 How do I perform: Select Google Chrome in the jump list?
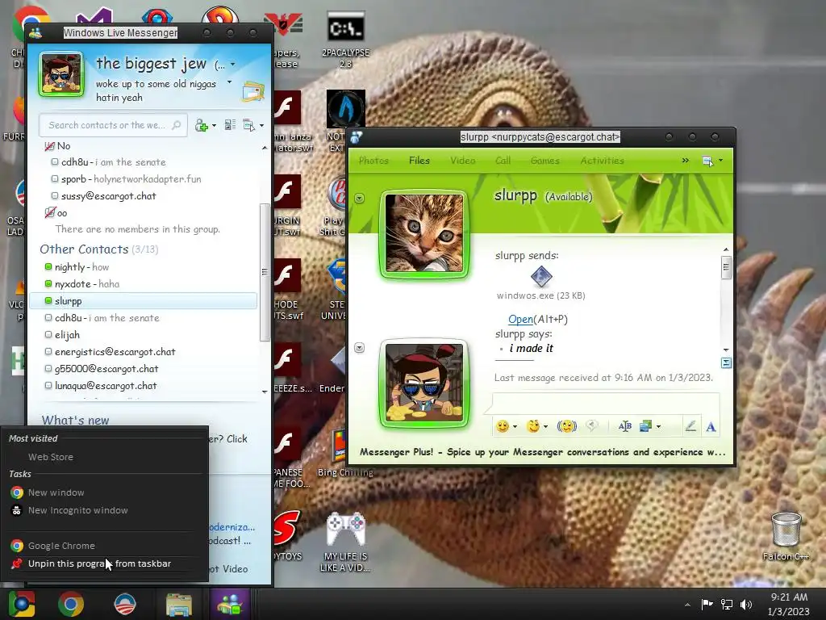[x=106, y=546]
